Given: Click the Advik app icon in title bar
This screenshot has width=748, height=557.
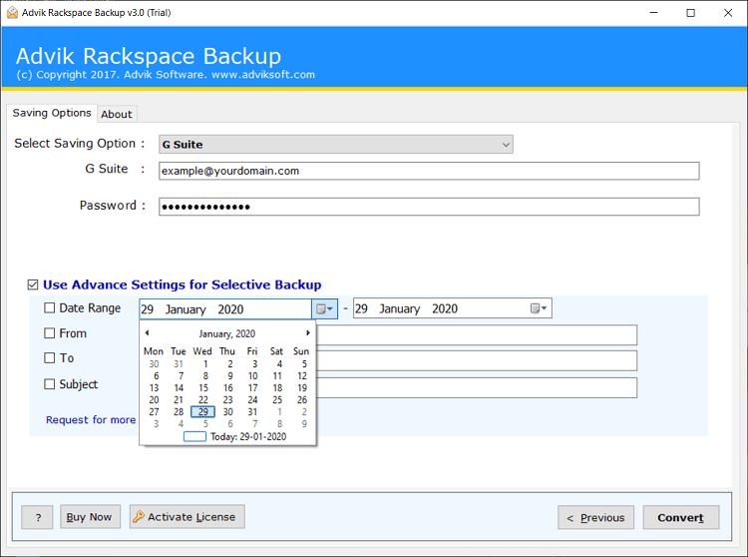Looking at the screenshot, I should (x=12, y=12).
